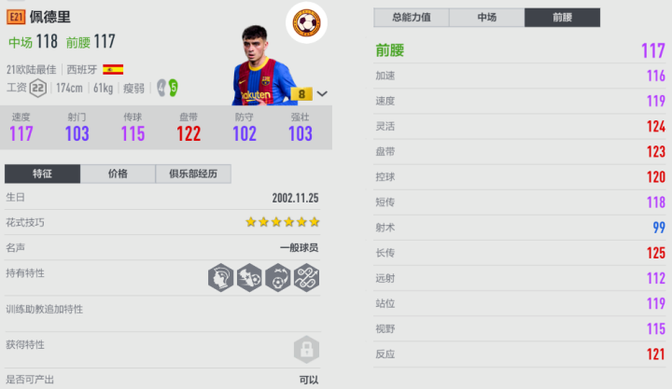The image size is (672, 389).
Task: Select the 前腰 position tab
Action: 562,18
